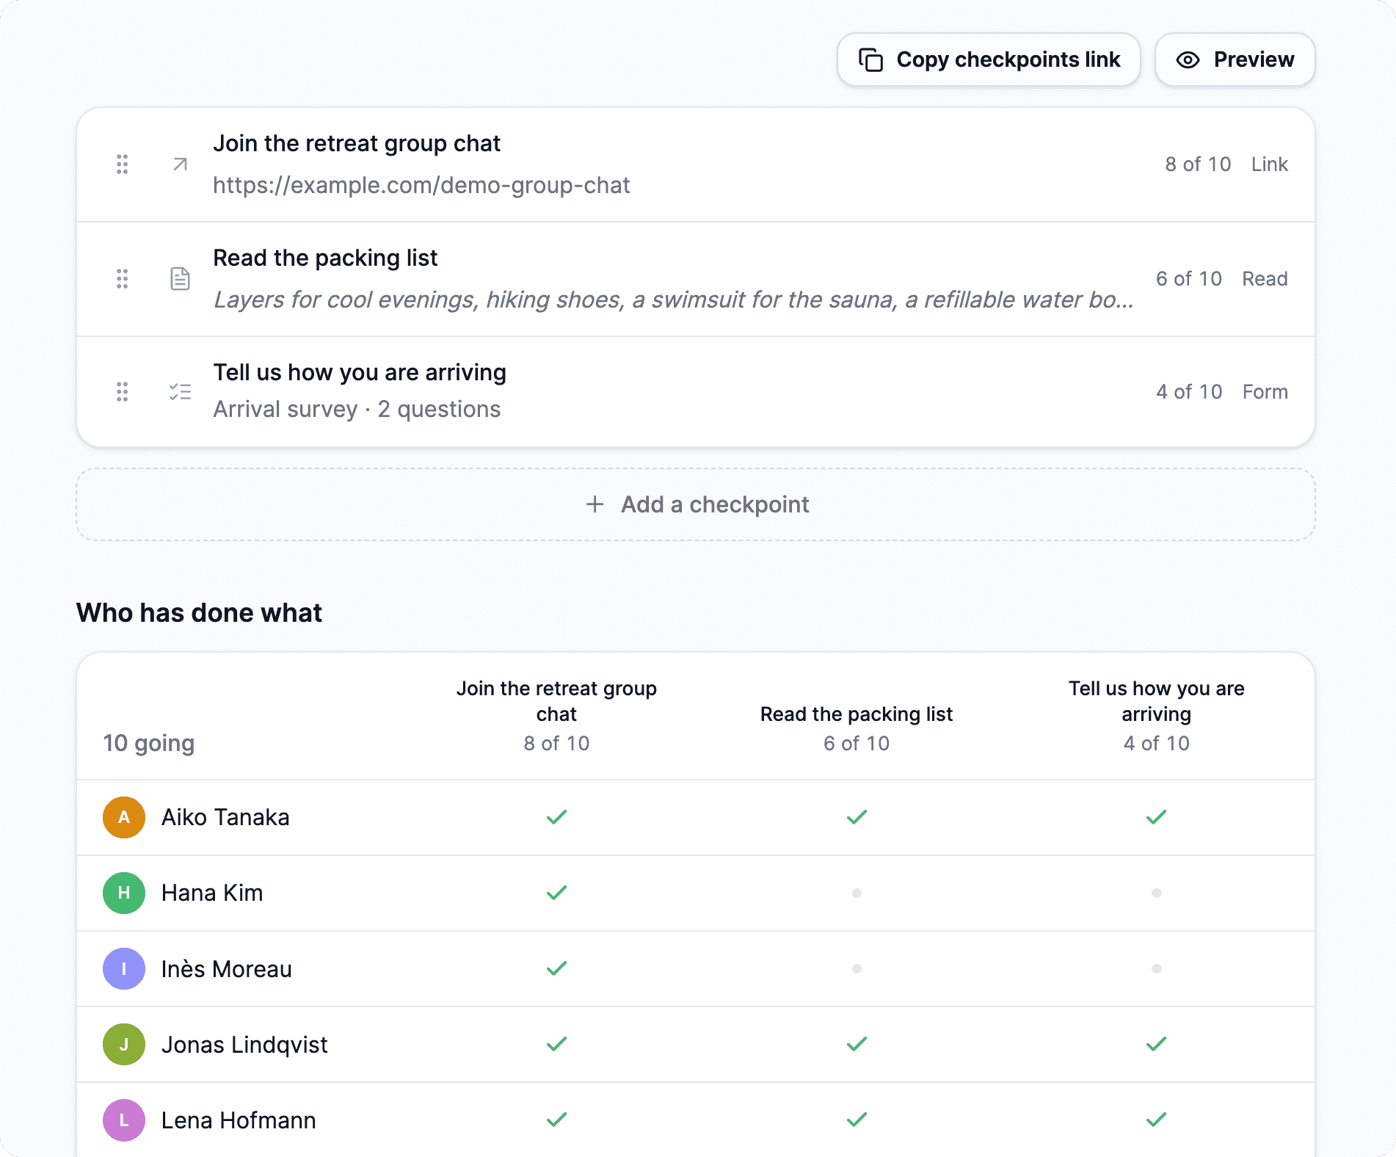1396x1157 pixels.
Task: Click Jonas Lindqvist's arrival survey checkmark
Action: (x=1156, y=1044)
